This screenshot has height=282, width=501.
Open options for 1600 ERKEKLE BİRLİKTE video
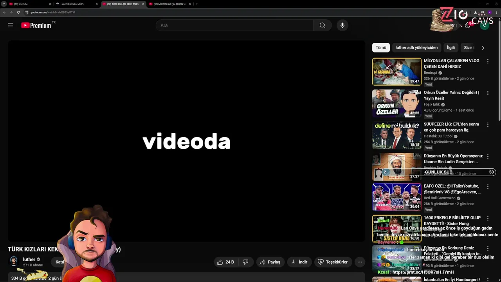(x=488, y=219)
